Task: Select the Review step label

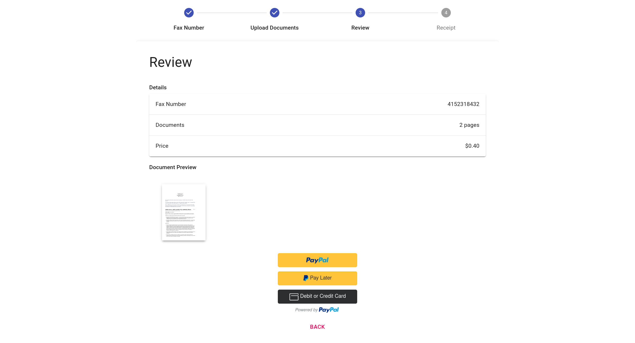Action: (x=360, y=28)
